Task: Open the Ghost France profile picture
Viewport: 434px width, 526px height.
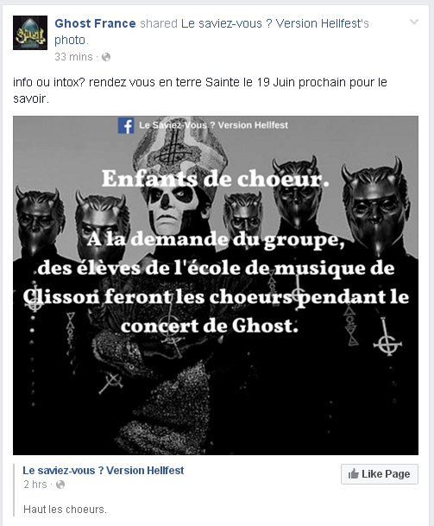Action: [x=30, y=33]
